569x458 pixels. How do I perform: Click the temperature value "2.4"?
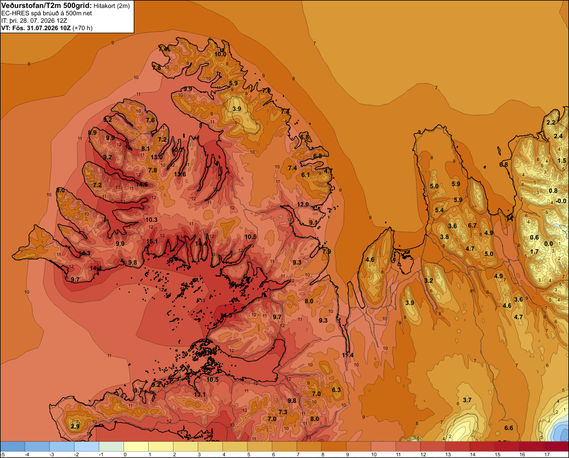(x=558, y=136)
